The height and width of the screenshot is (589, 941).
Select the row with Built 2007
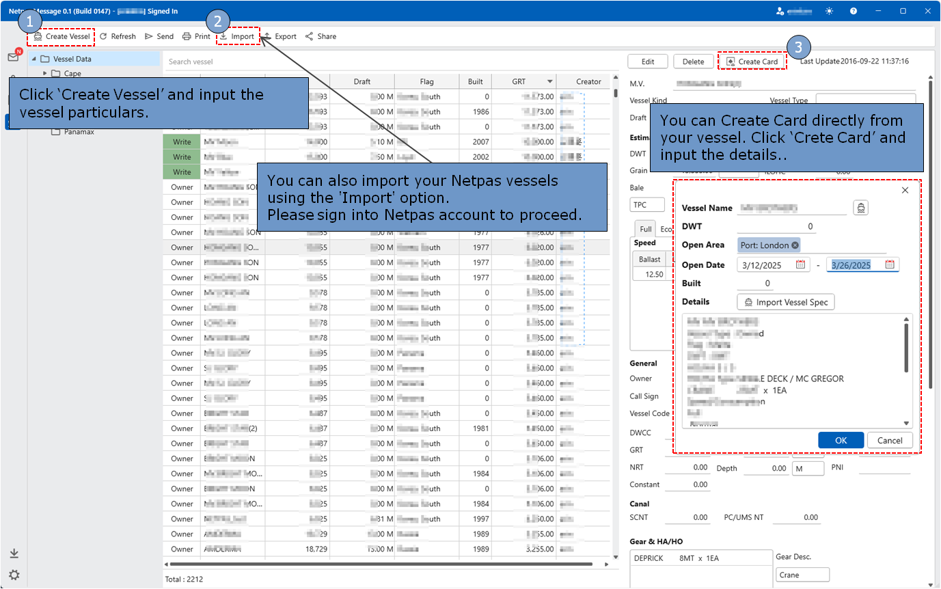click(x=386, y=142)
